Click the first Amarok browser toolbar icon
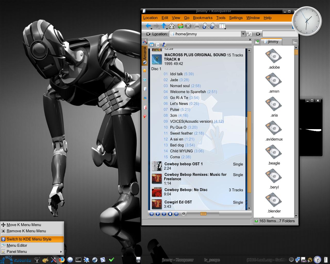The width and height of the screenshot is (330, 264). pyautogui.click(x=151, y=45)
